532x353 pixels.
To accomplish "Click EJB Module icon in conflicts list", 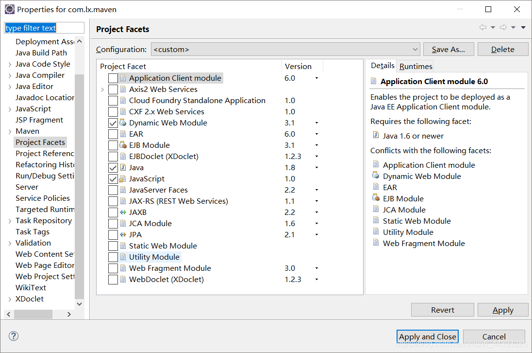I will tap(376, 198).
